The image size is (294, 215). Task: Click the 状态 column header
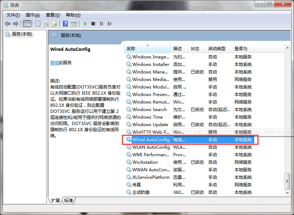point(195,48)
